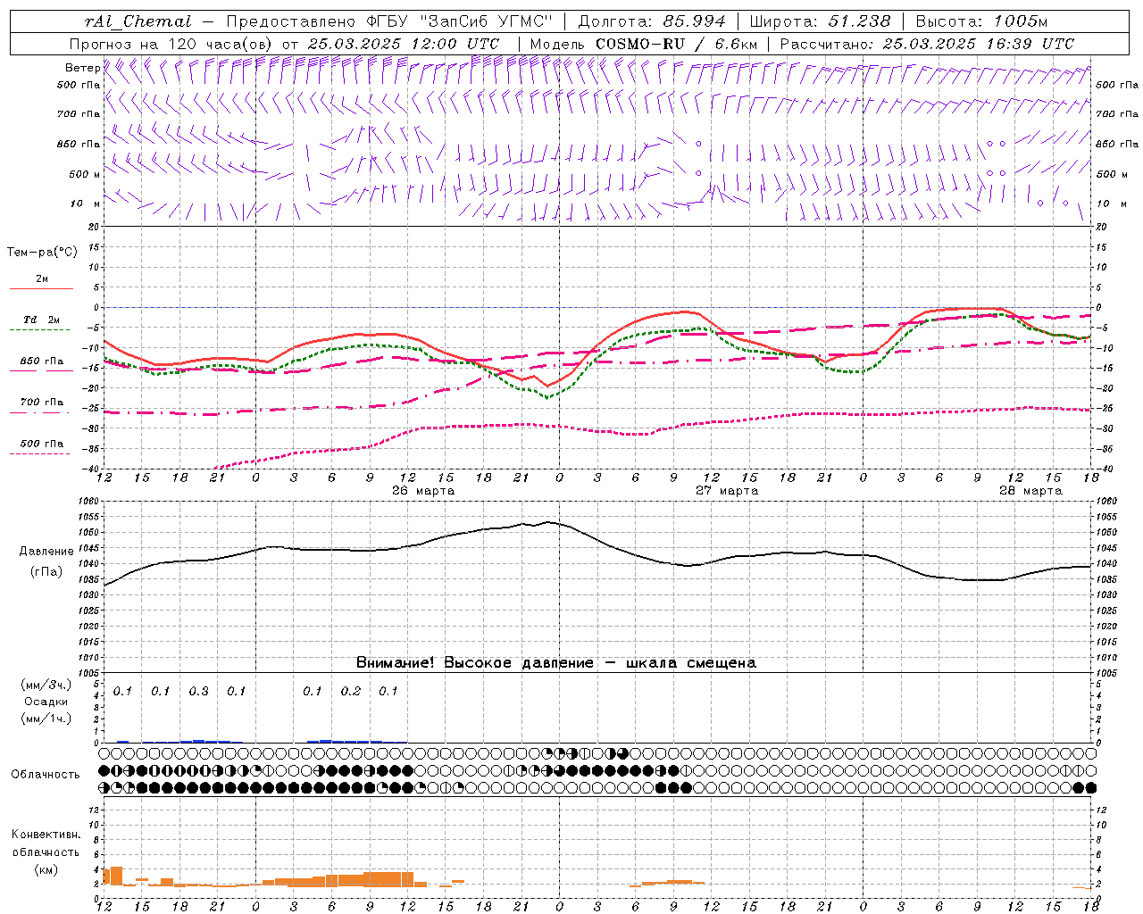Viewport: 1143px width, 914px height.
Task: Click the 26 марта date label
Action: coord(423,491)
